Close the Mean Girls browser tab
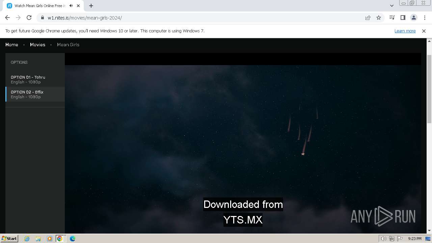 coord(78,6)
